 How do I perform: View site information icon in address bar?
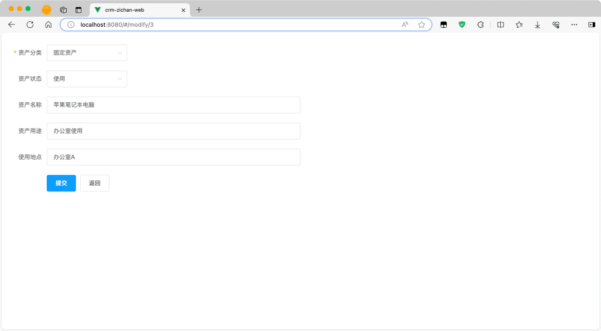71,24
